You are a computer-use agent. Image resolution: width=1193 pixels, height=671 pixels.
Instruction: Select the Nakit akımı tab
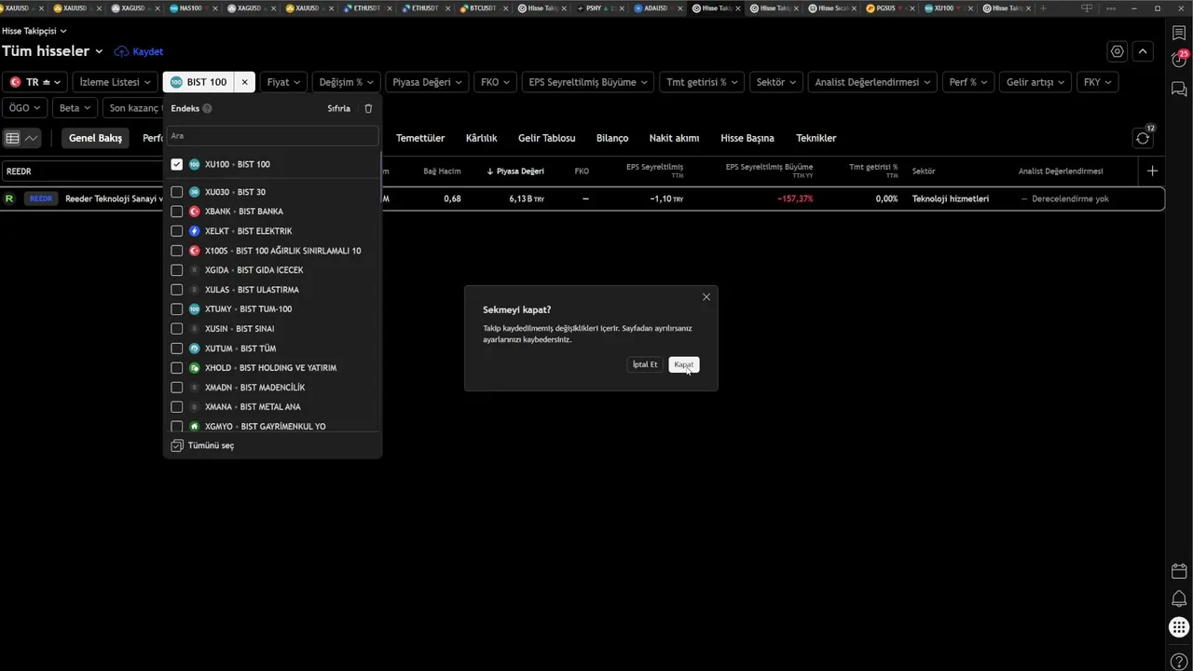point(674,138)
